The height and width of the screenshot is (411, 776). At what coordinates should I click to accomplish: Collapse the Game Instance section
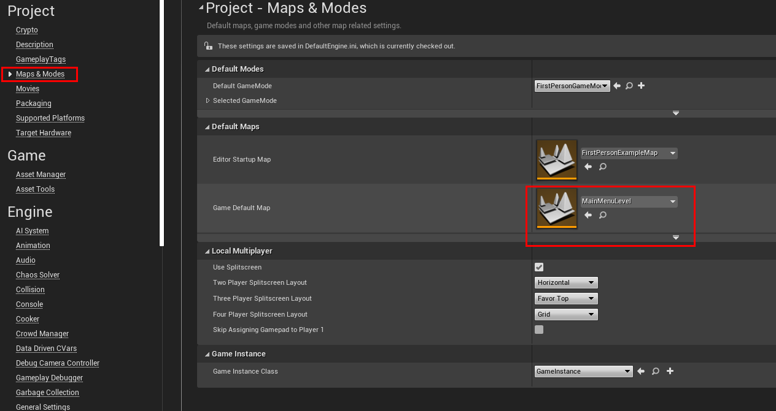(207, 354)
